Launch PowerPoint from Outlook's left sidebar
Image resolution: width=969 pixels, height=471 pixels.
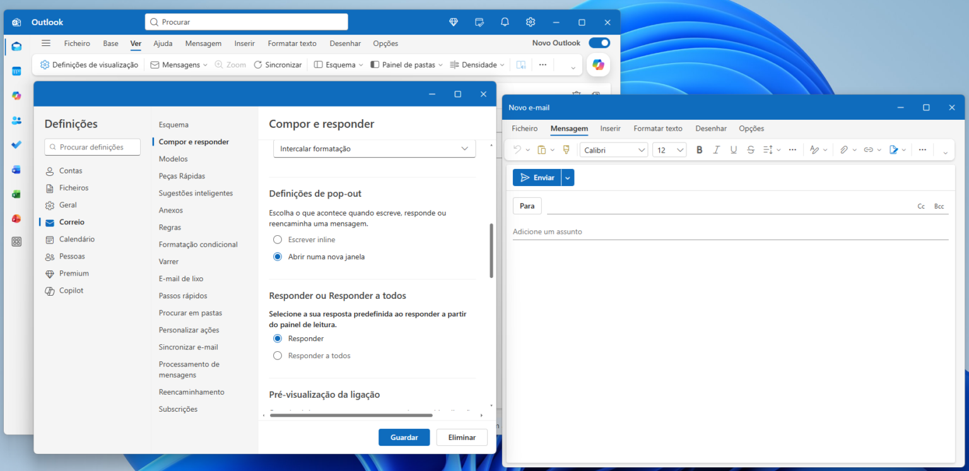click(16, 219)
